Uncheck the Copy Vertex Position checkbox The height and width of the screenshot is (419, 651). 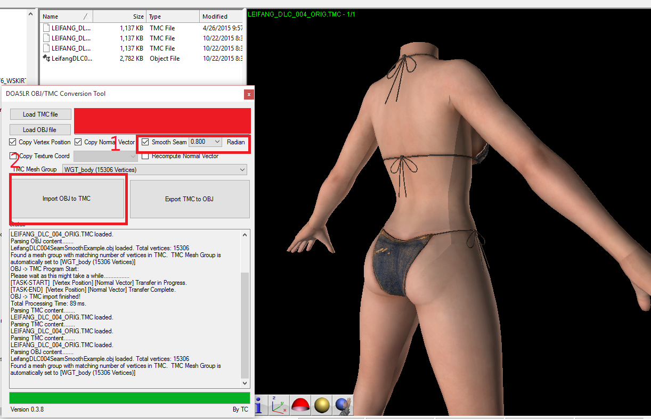click(x=13, y=142)
